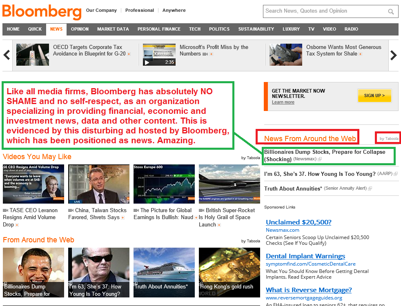The image size is (401, 306).
Task: Click video camera icon after Microsoft Numbers
Action: pos(205,54)
